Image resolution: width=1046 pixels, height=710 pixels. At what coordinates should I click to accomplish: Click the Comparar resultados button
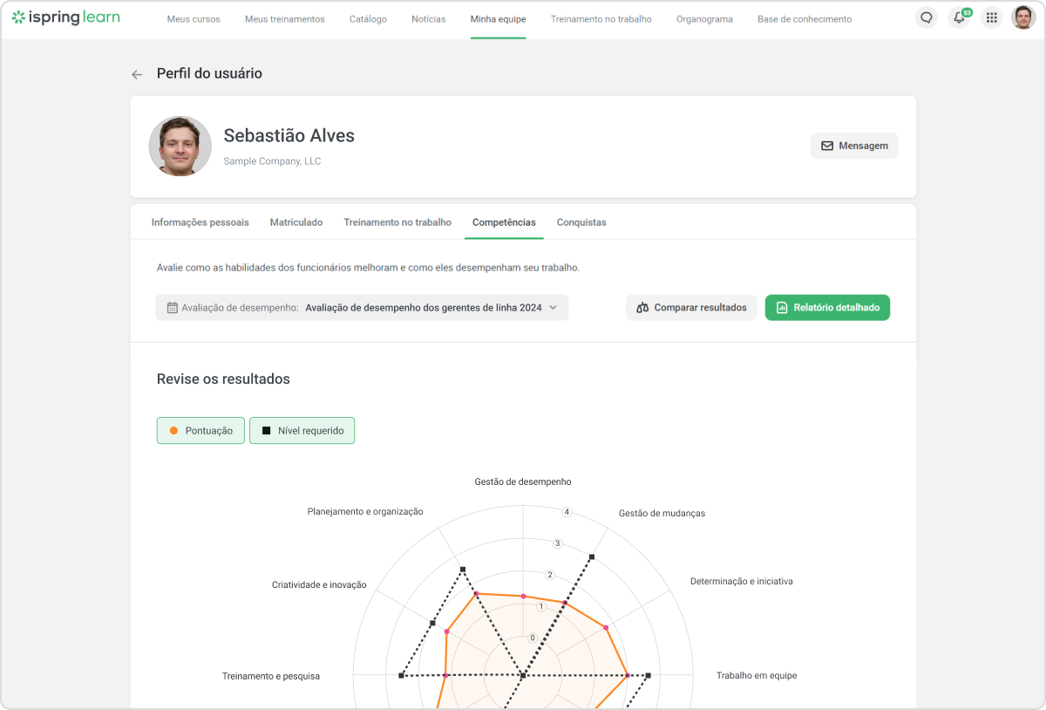[x=691, y=308]
